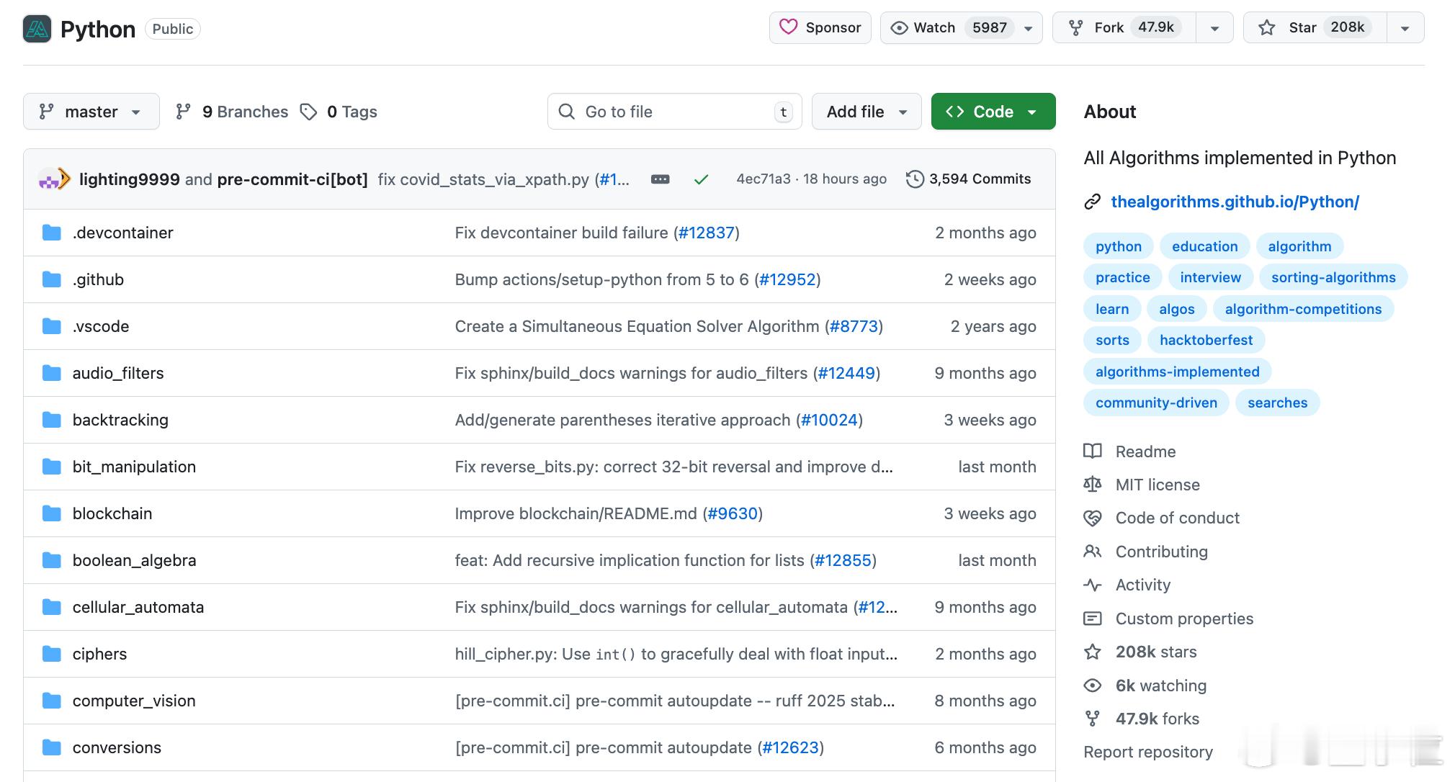Open the 3,594 Commits history
Screen dimensions: 1455x782
tap(969, 179)
